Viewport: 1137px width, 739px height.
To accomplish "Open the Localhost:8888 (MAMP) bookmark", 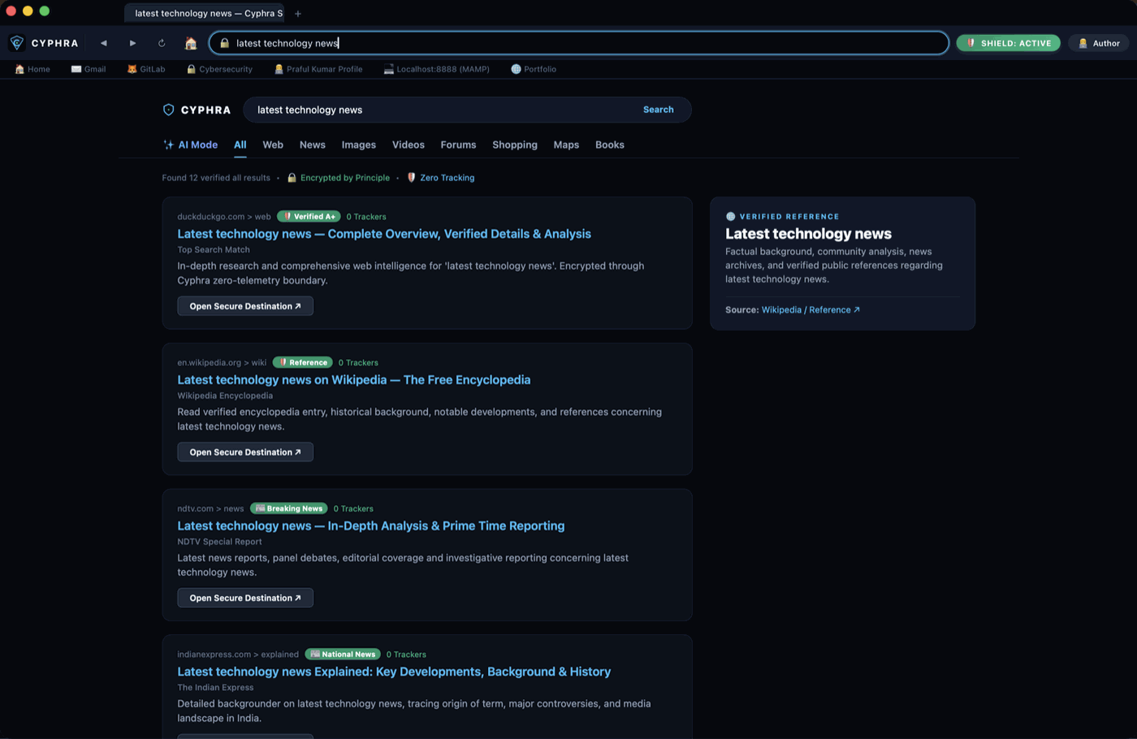I will 436,69.
